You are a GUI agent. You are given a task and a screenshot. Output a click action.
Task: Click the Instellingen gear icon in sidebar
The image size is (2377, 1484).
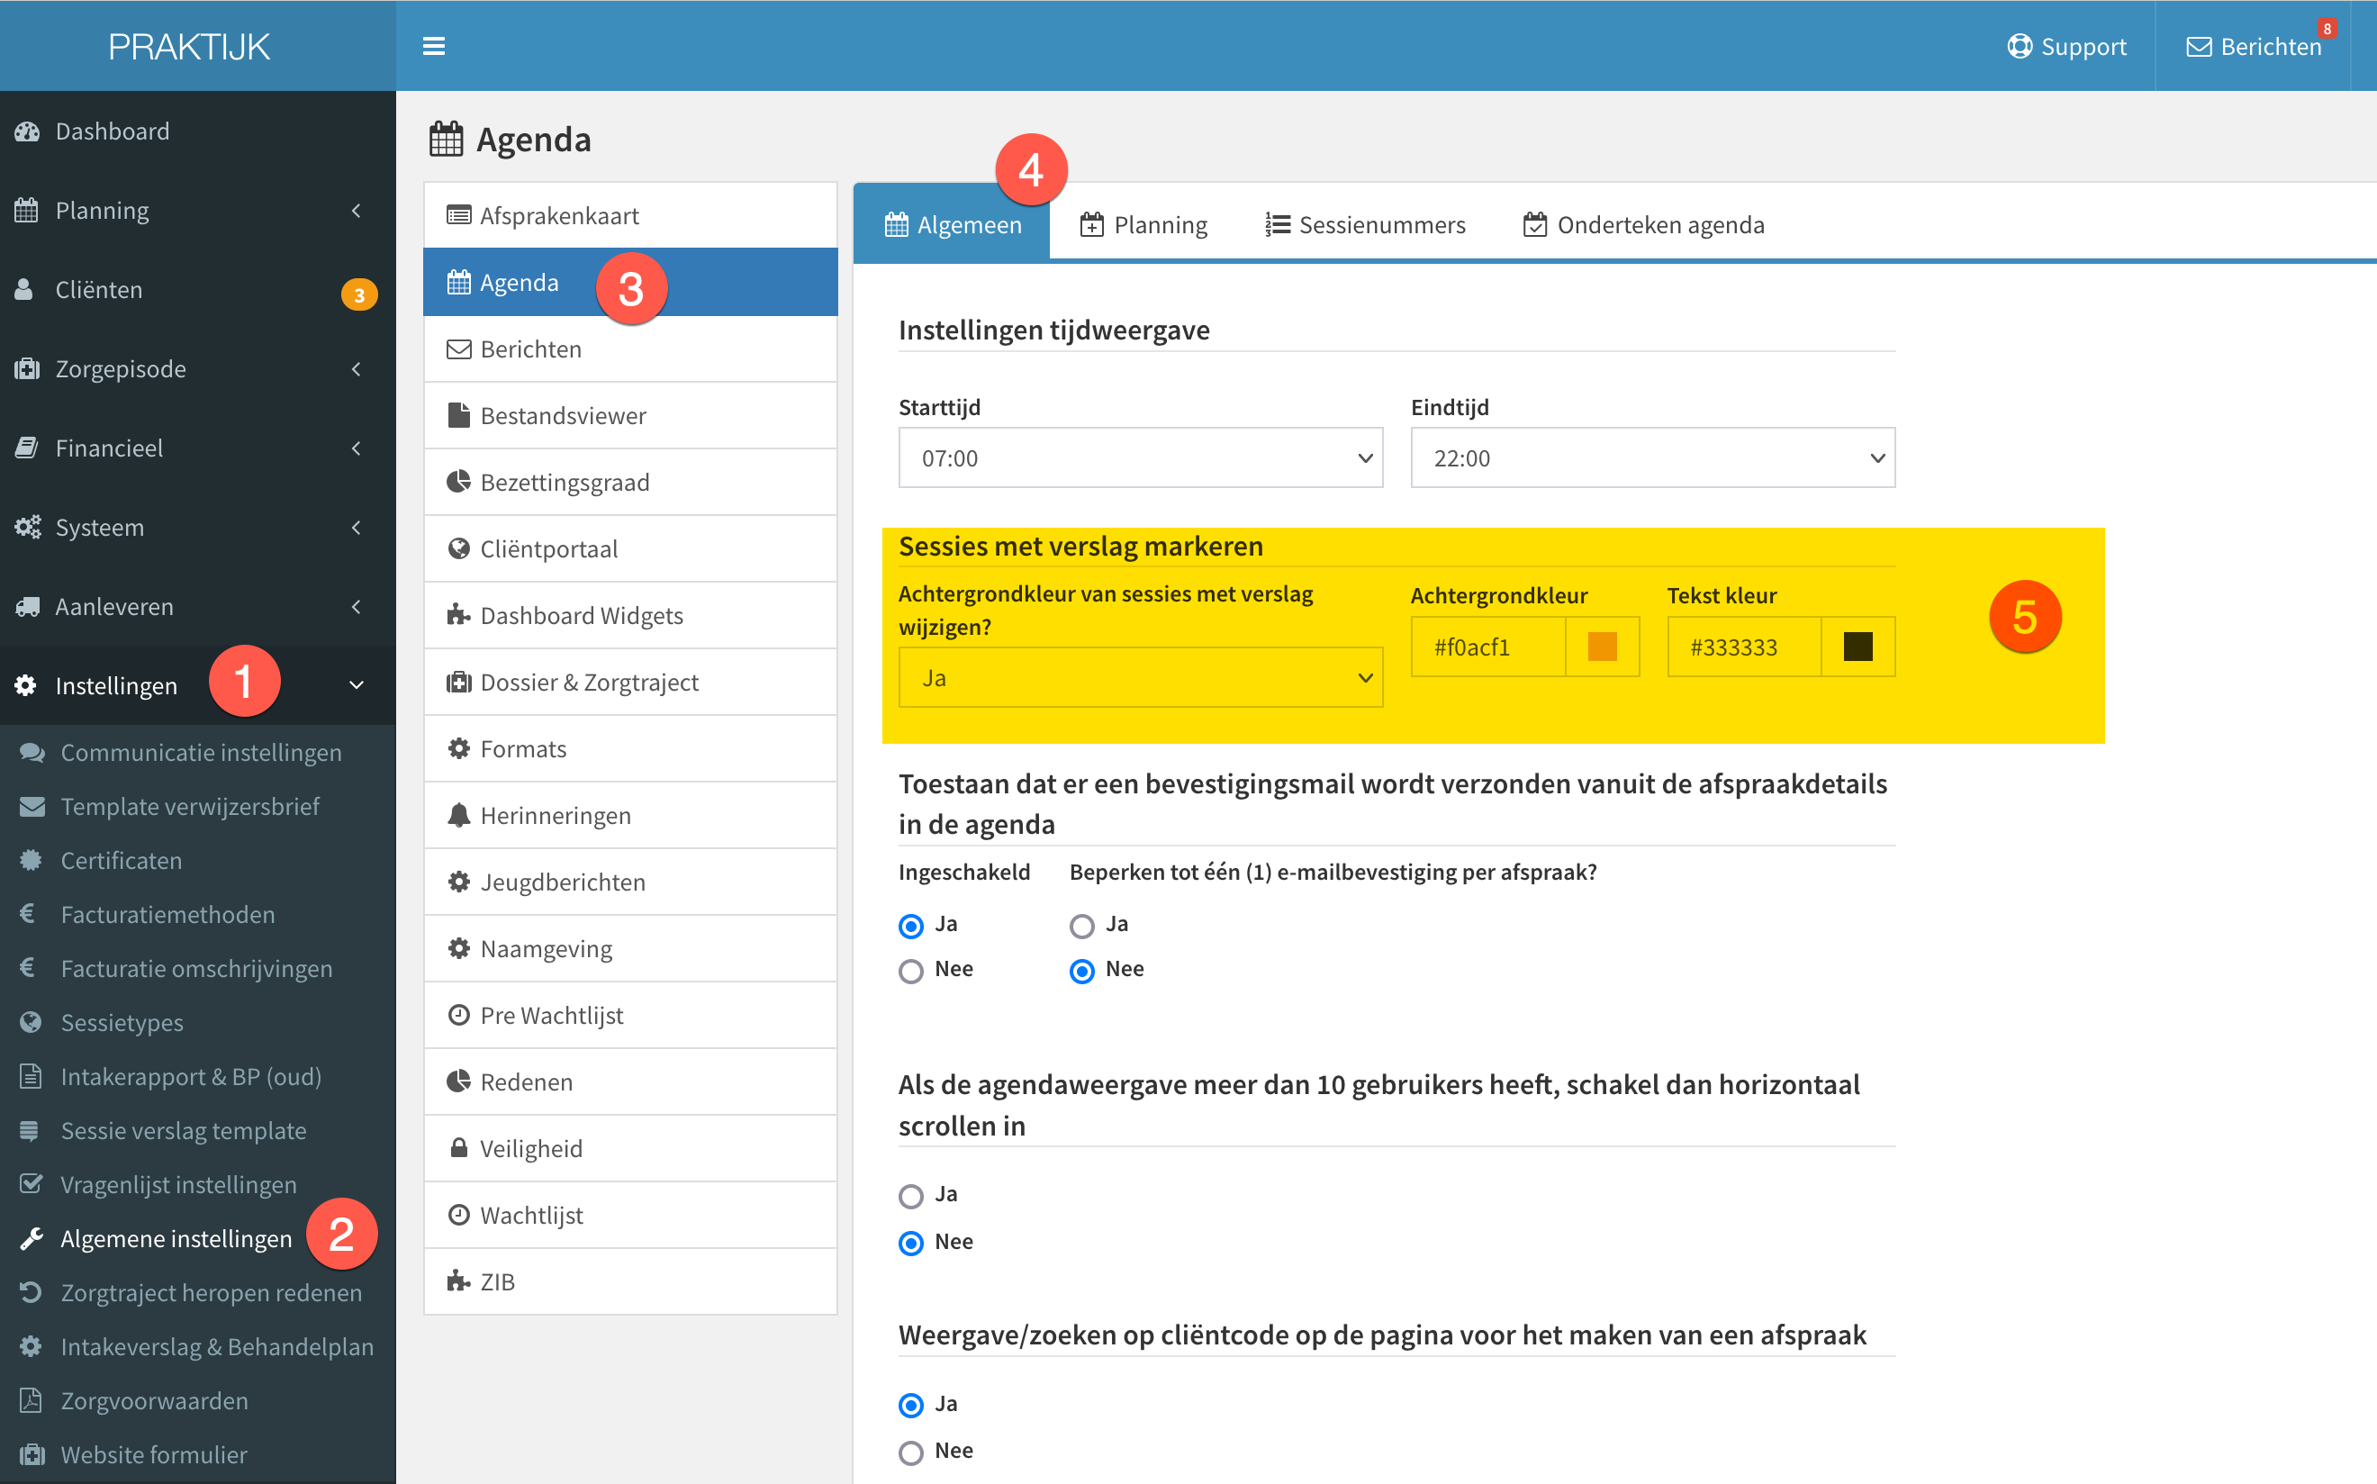[x=25, y=685]
